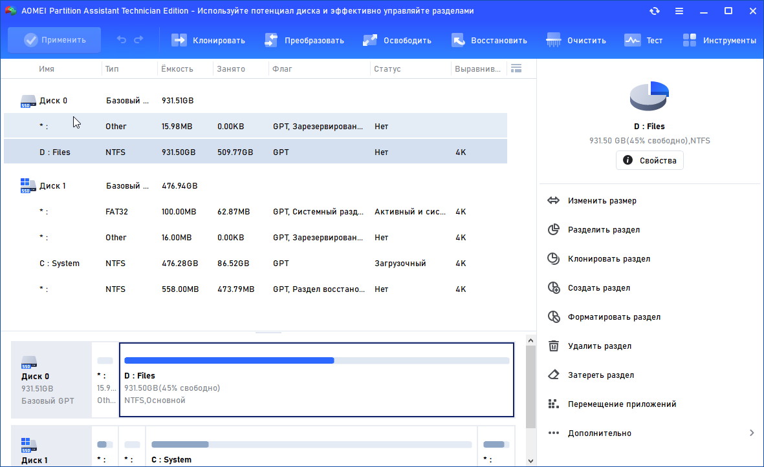
Task: Open the Тест toolbar item
Action: 643,41
